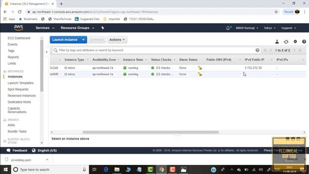Viewport: 309px width, 174px height.
Task: Sort by Status Checks column
Action: tap(161, 59)
